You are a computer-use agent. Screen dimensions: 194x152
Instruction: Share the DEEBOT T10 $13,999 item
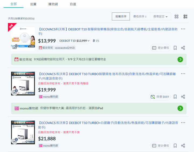coord(183,48)
